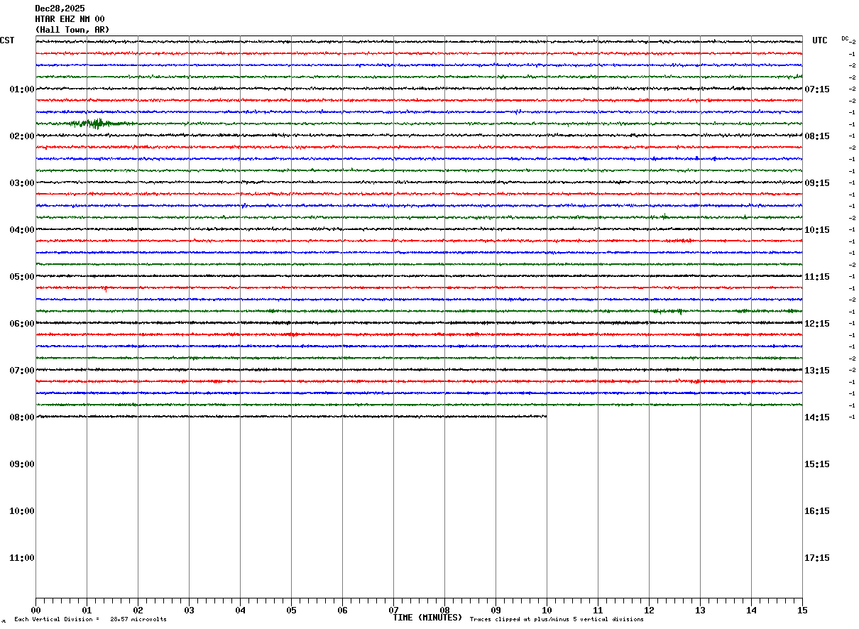This screenshot has height=629, width=859.
Task: Pick minute 11 on the time axis
Action: (x=598, y=610)
